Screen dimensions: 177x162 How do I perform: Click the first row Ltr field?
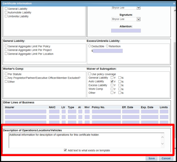pyautogui.click(x=64, y=112)
